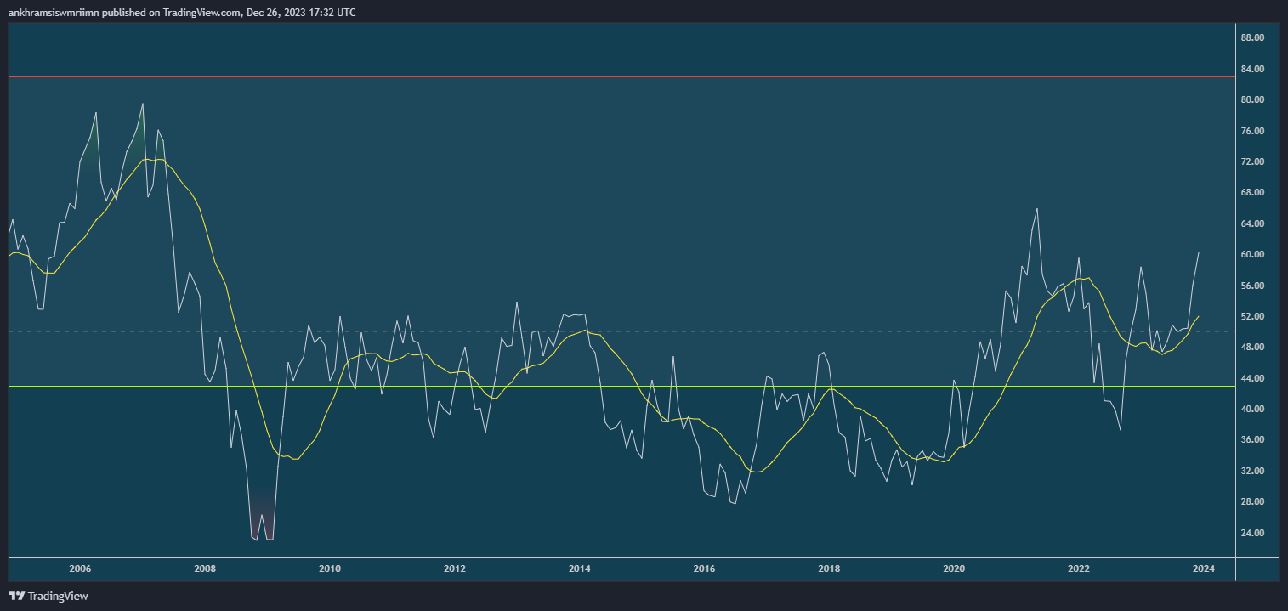The height and width of the screenshot is (611, 1288).
Task: Click the 2008 label on time axis
Action: (x=205, y=569)
